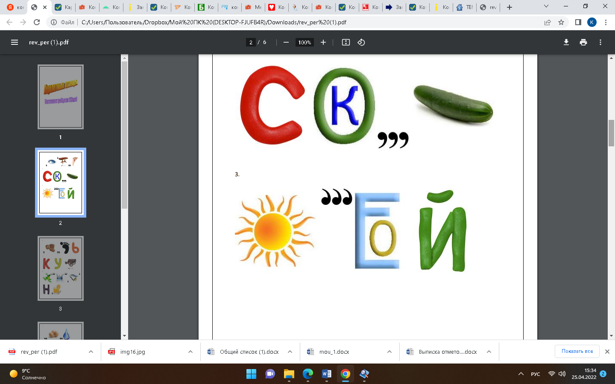Click the fit to page icon
The width and height of the screenshot is (615, 384).
coord(346,42)
